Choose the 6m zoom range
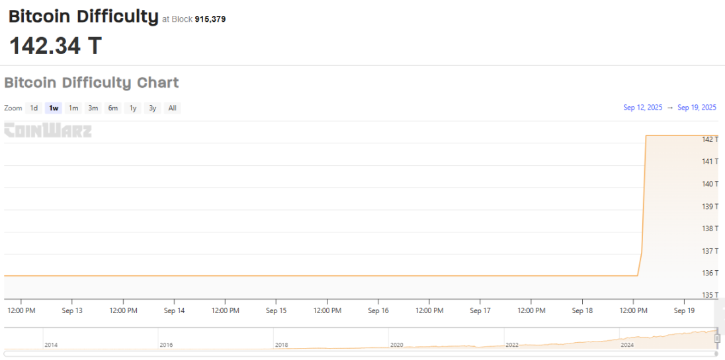Viewport: 725px width, 360px height. pos(113,108)
